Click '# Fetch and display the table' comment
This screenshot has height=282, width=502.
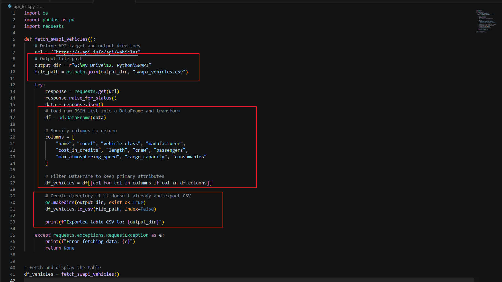(x=62, y=267)
